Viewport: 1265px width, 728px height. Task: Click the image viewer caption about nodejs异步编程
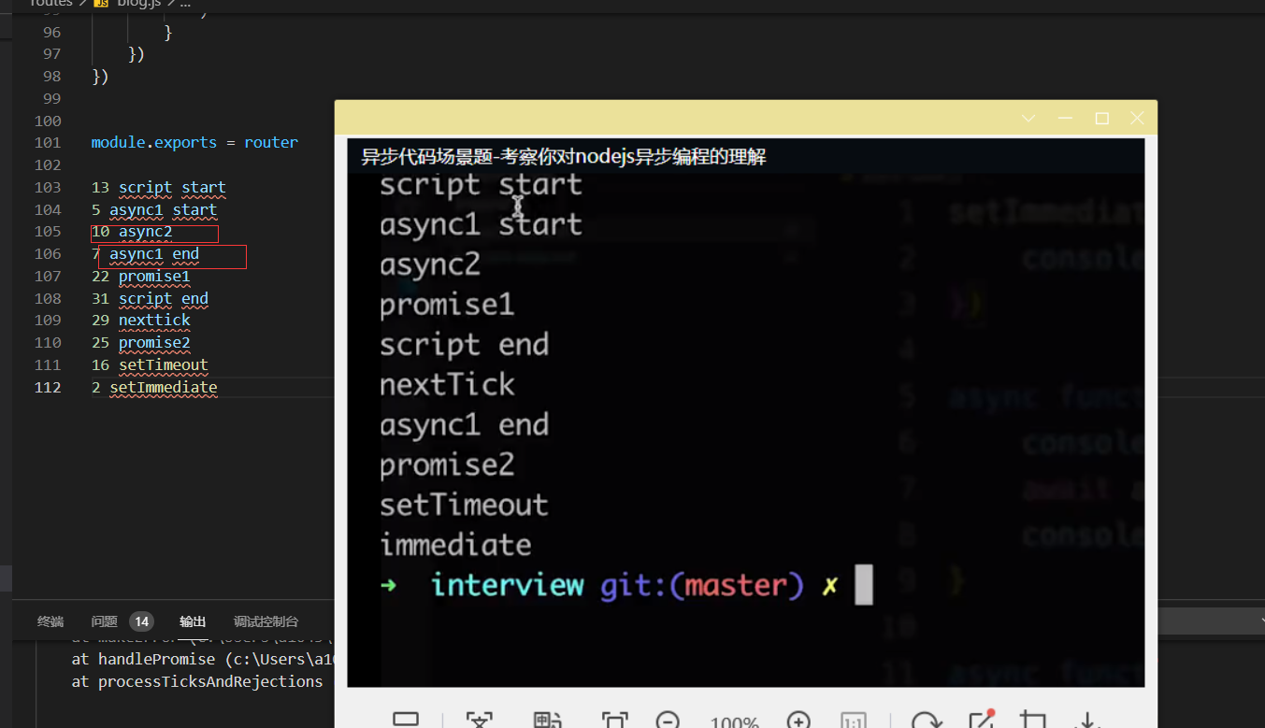(564, 157)
